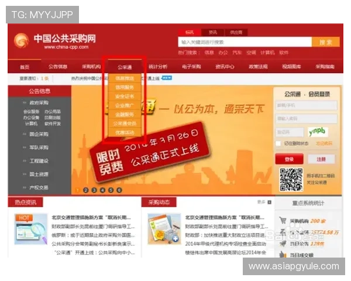351x281 pixels.
Task: Click the thumbs-up icon beside 当日成交额
Action: click(x=283, y=254)
